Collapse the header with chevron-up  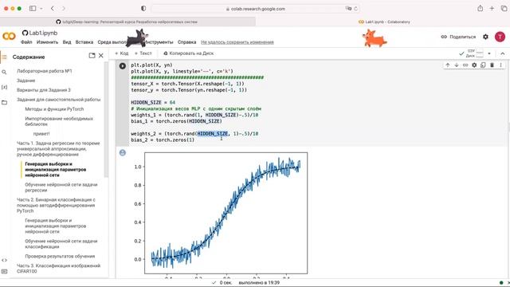click(503, 53)
